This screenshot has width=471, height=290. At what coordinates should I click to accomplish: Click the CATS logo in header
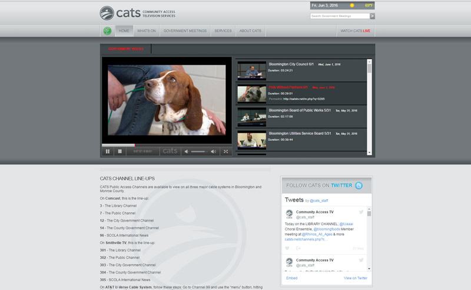pos(137,13)
